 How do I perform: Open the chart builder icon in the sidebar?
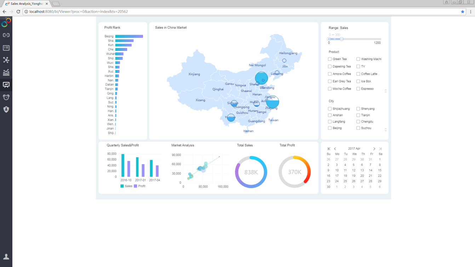coord(6,72)
